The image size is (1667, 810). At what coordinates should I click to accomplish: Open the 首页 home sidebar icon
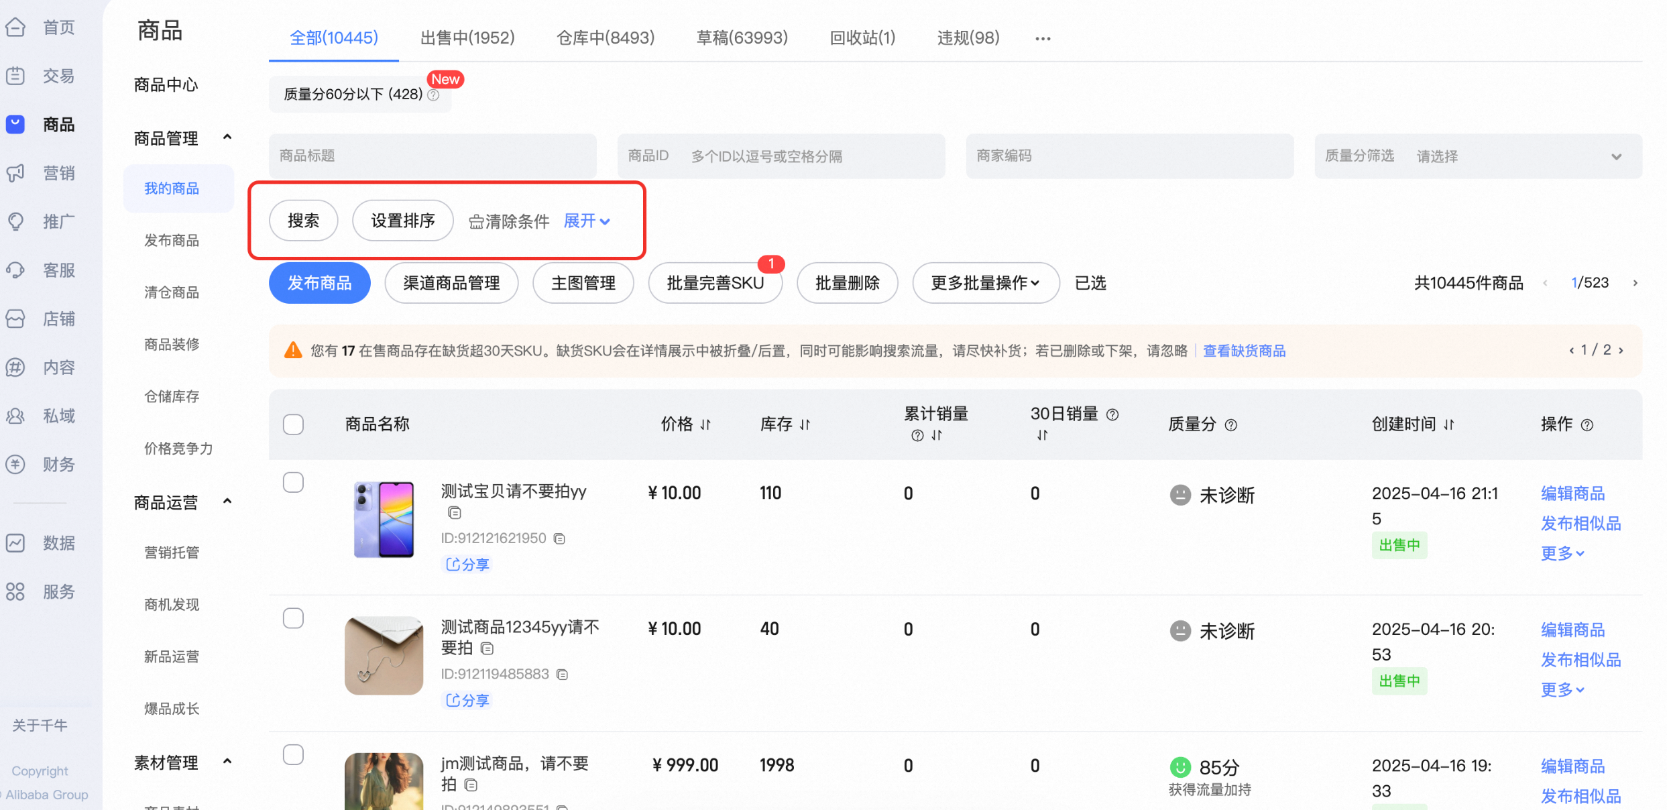(x=15, y=27)
